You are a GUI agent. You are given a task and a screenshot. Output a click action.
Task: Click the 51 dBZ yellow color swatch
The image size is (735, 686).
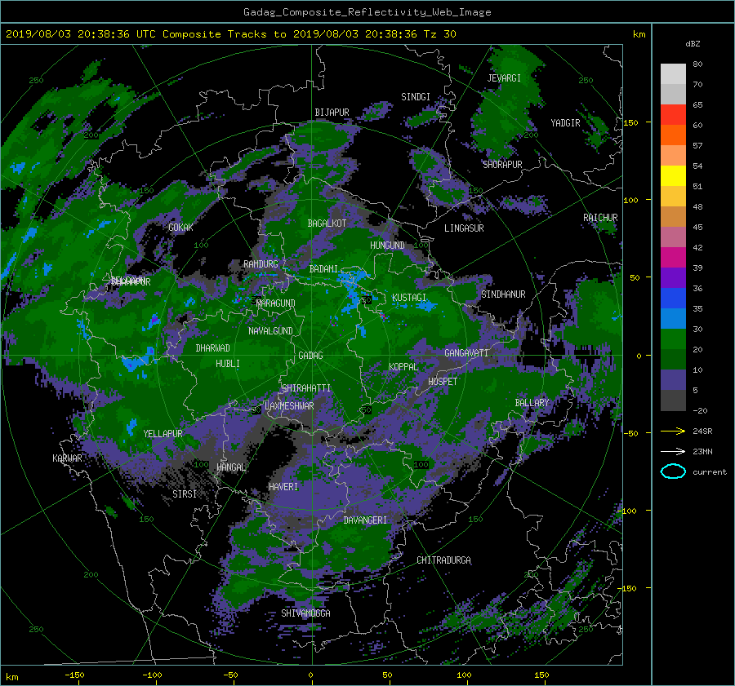pyautogui.click(x=673, y=175)
